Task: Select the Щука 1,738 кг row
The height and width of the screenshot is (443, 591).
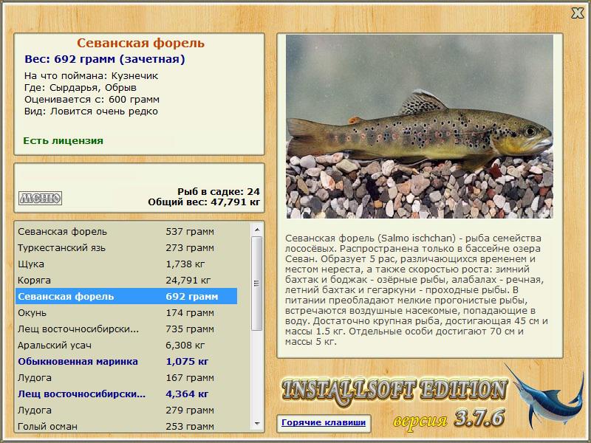Action: (x=126, y=264)
